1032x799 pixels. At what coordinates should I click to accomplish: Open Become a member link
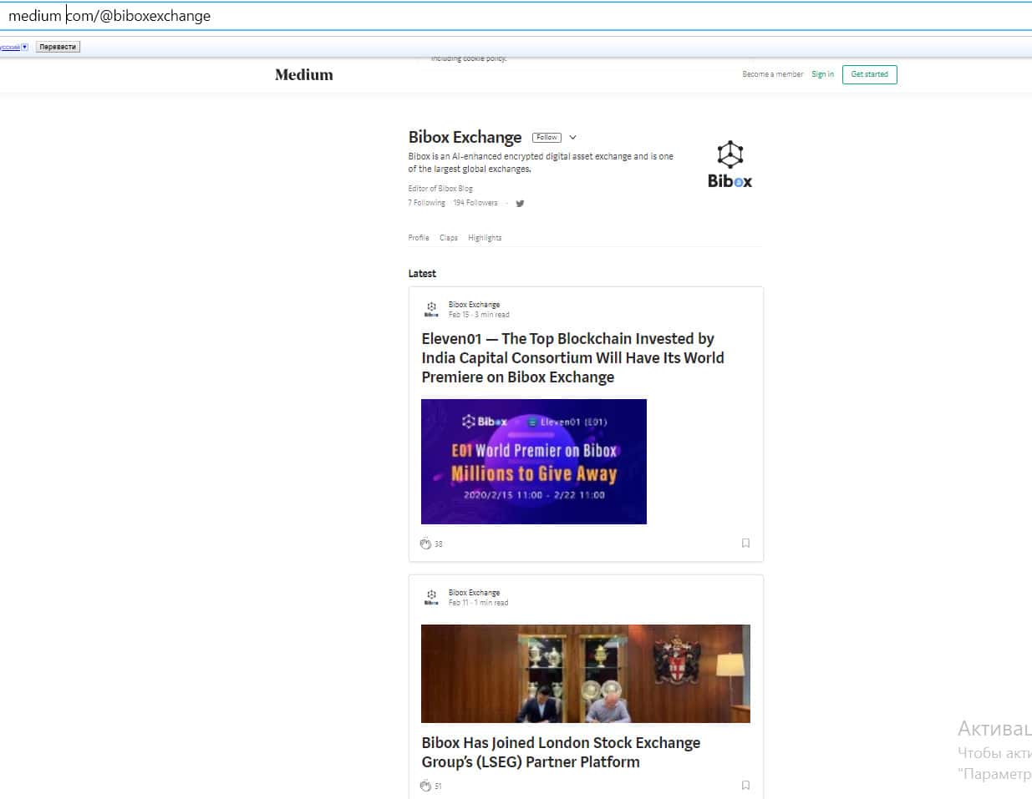(x=772, y=74)
